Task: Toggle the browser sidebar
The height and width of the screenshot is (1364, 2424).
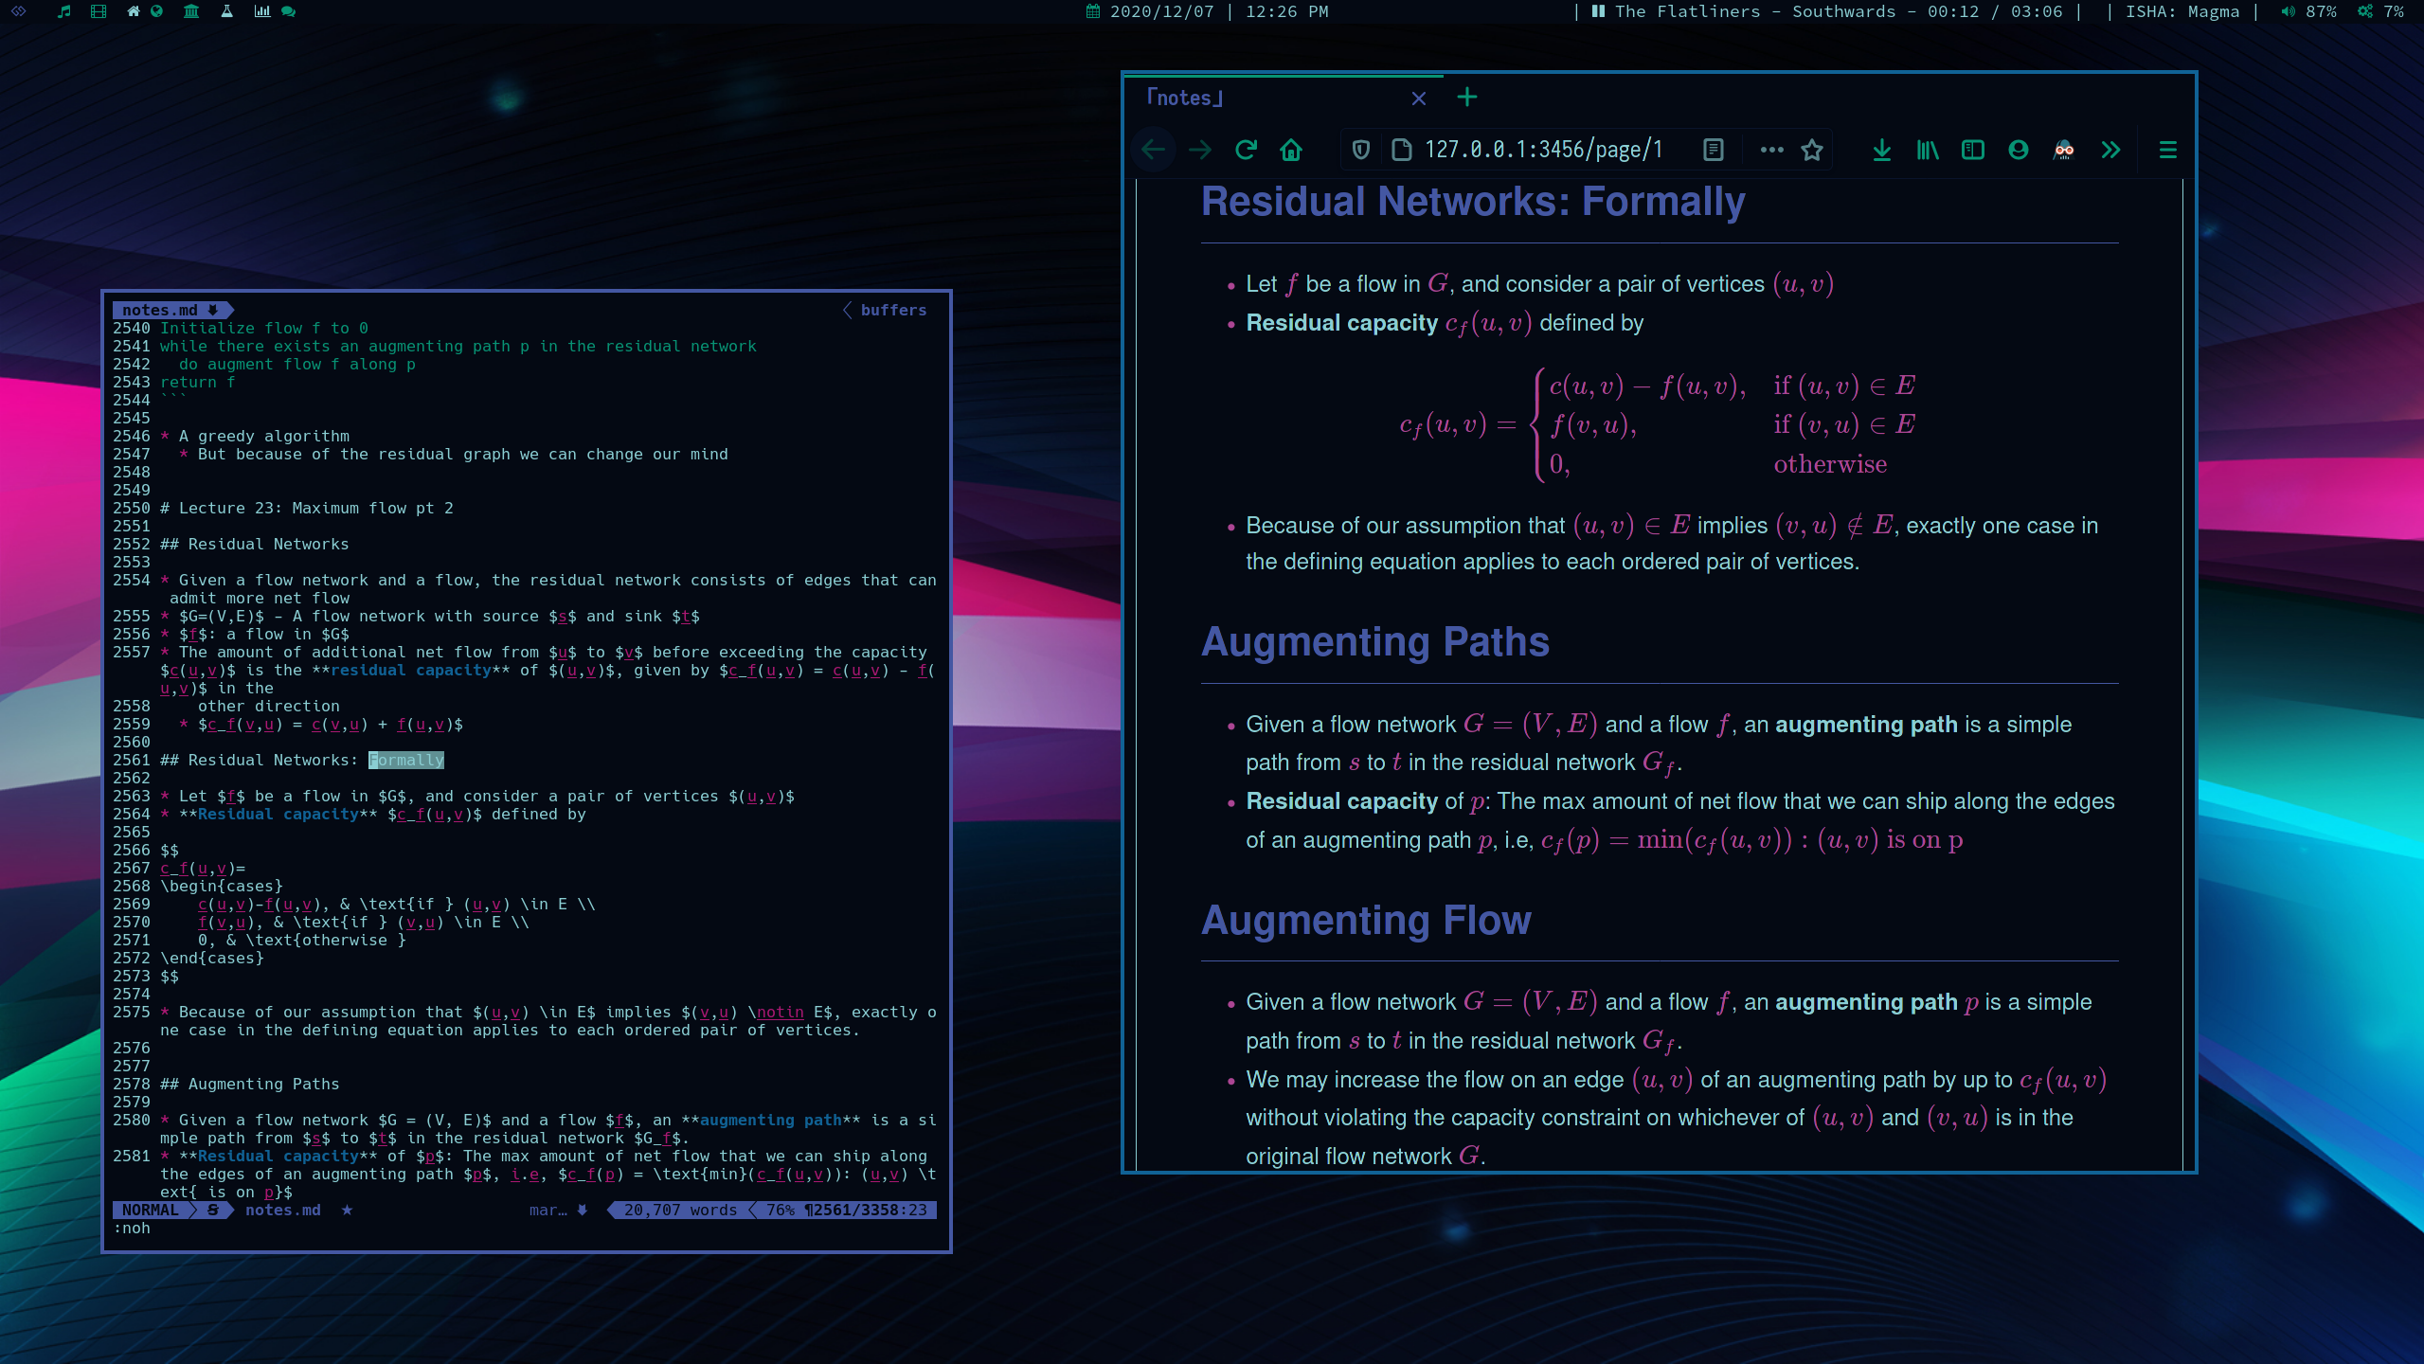Action: 1973,150
